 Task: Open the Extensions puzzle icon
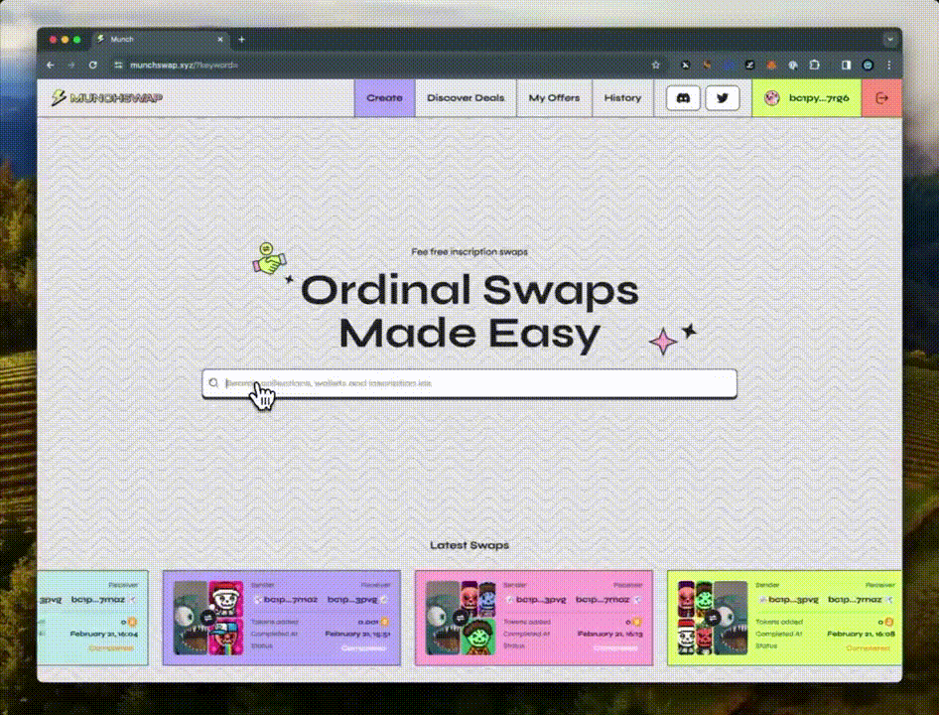[815, 66]
